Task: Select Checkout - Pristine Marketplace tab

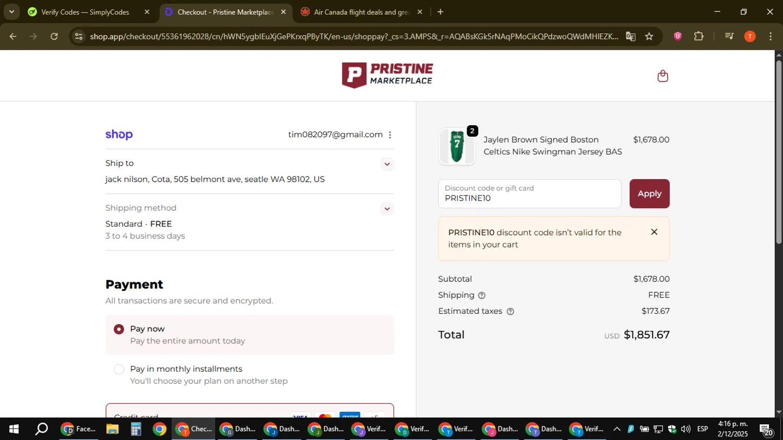Action: (x=225, y=12)
